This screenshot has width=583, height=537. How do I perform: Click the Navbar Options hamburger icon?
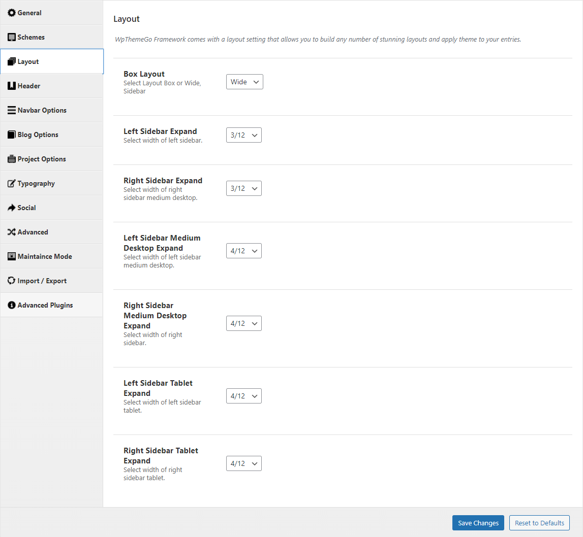[12, 110]
